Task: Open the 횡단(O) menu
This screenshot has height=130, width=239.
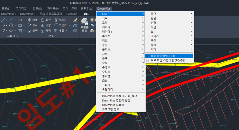Action: [37, 9]
